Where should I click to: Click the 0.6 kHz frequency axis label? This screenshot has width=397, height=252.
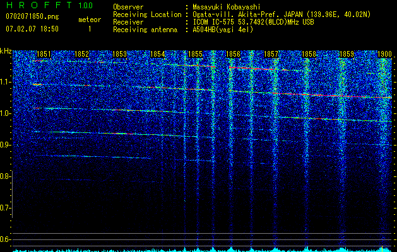point(4,239)
